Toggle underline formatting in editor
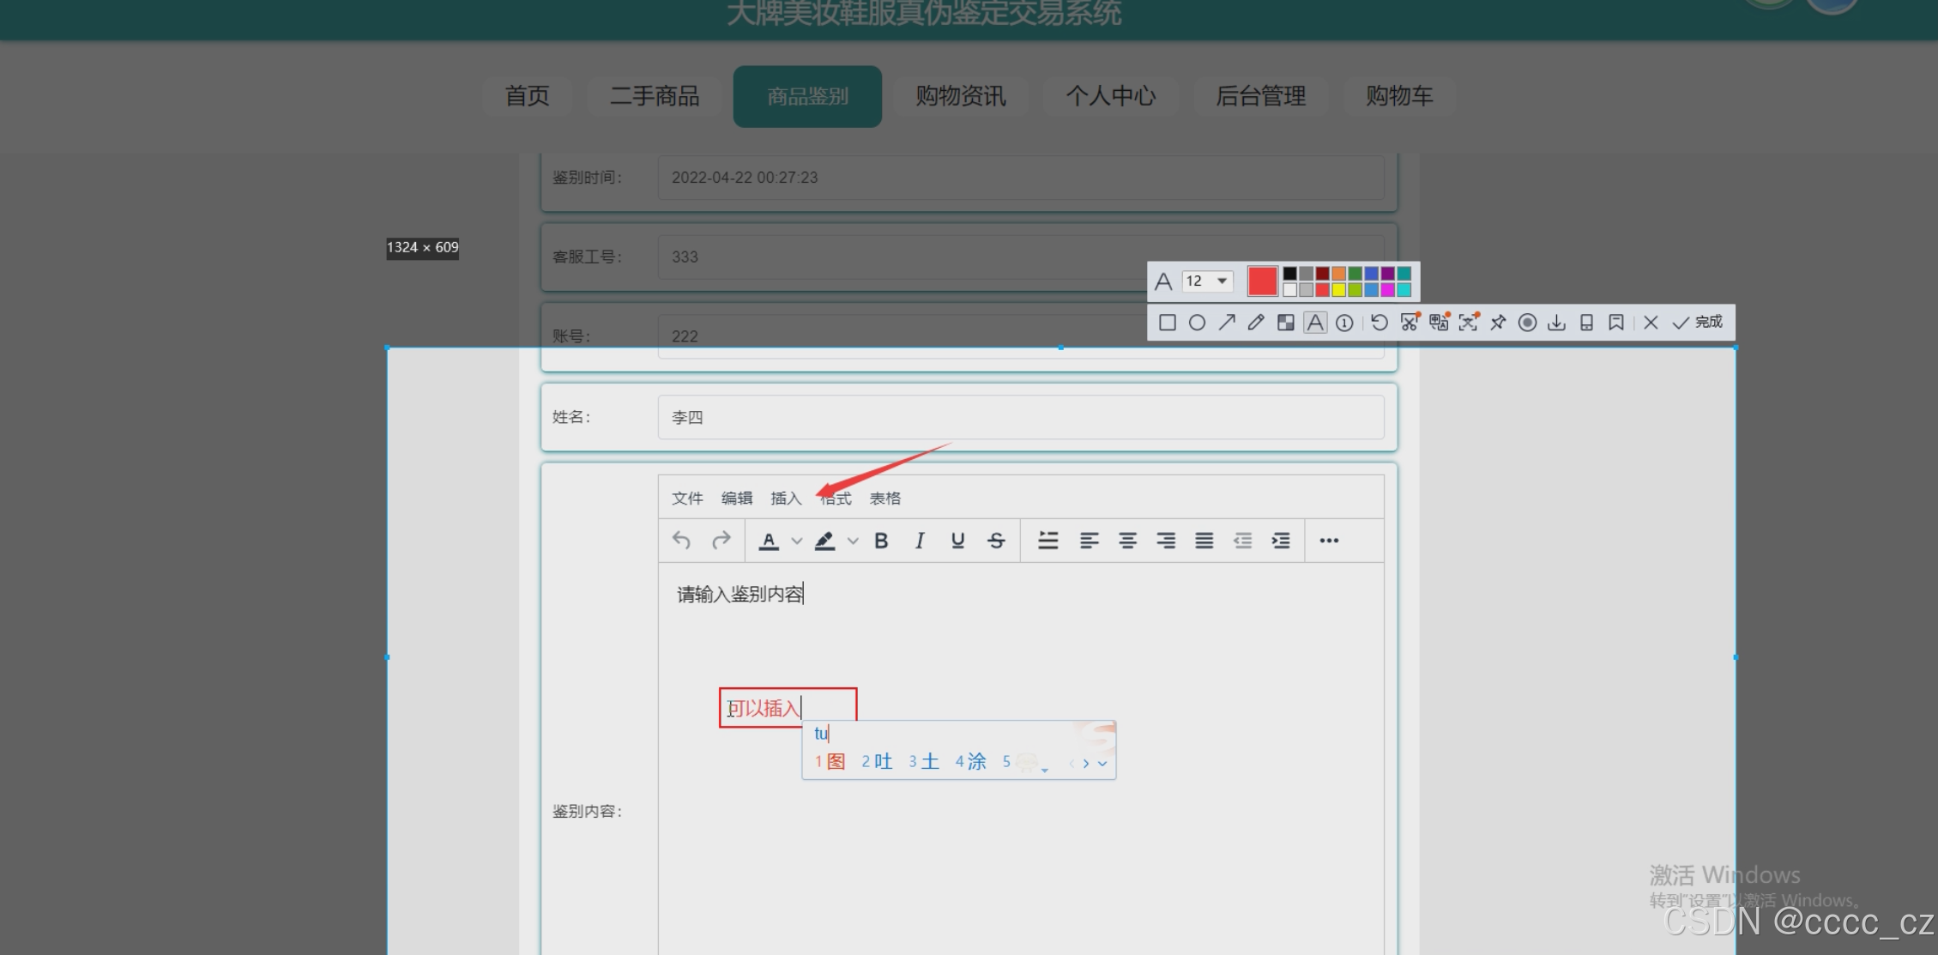Image resolution: width=1938 pixels, height=955 pixels. click(957, 541)
